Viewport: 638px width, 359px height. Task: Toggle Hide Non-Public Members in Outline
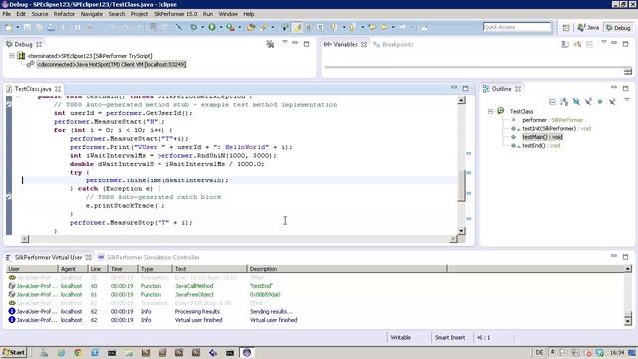click(600, 102)
